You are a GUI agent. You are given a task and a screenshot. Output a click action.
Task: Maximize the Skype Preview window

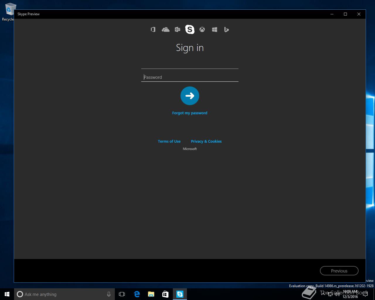point(345,14)
